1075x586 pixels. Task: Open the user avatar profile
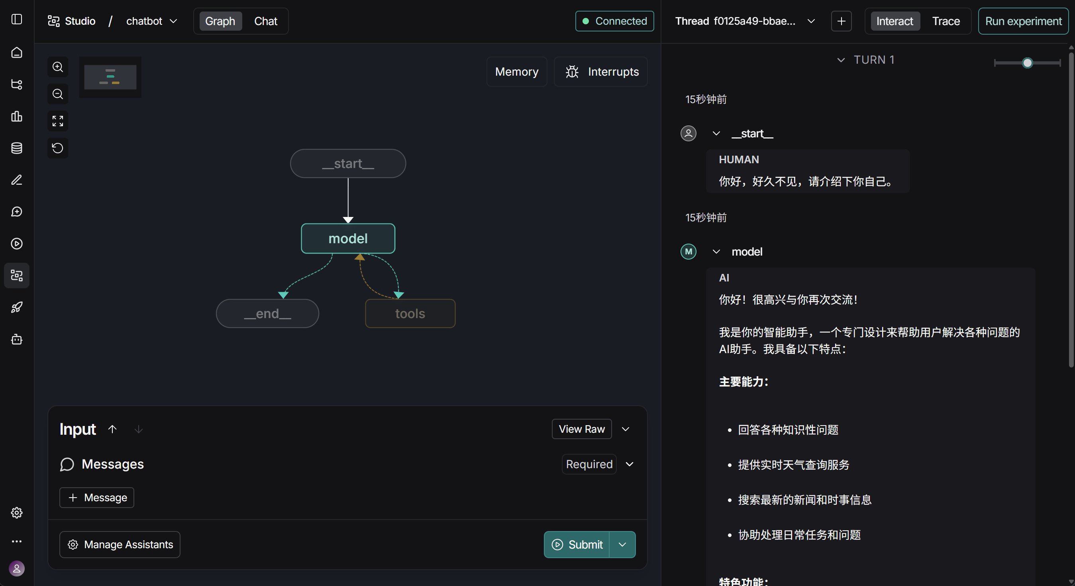coord(17,568)
